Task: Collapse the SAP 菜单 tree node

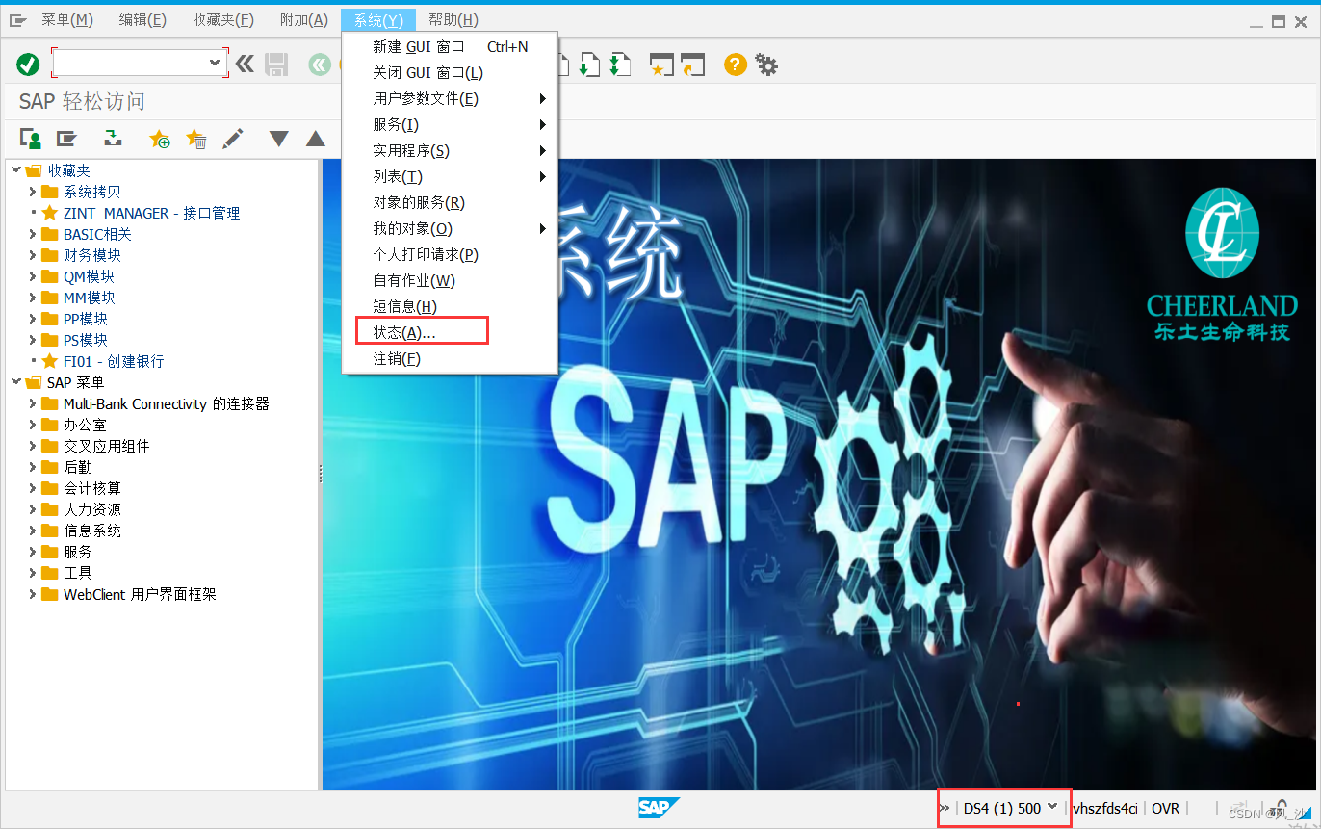Action: click(x=15, y=382)
